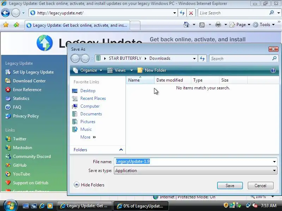
Task: Refresh the Save As folder view
Action: [202, 58]
